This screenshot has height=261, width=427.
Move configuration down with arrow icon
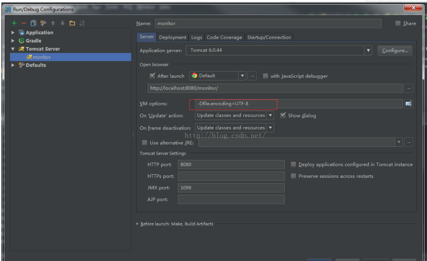click(63, 23)
